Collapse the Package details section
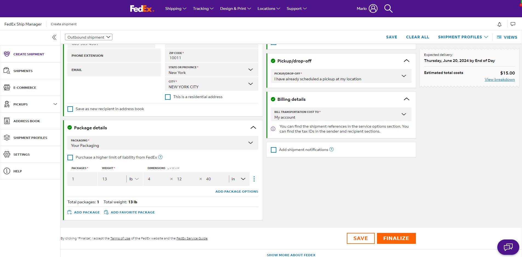Screen dimensions: 522x257 [x=253, y=128]
